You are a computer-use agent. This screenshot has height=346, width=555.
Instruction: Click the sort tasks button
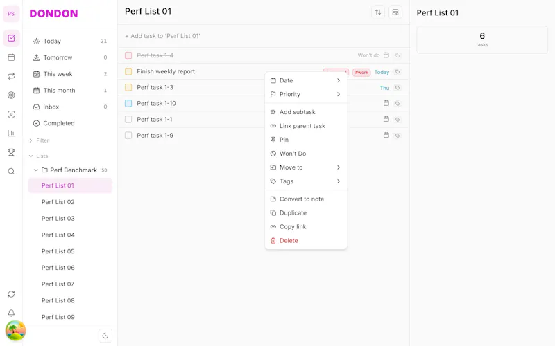(378, 12)
